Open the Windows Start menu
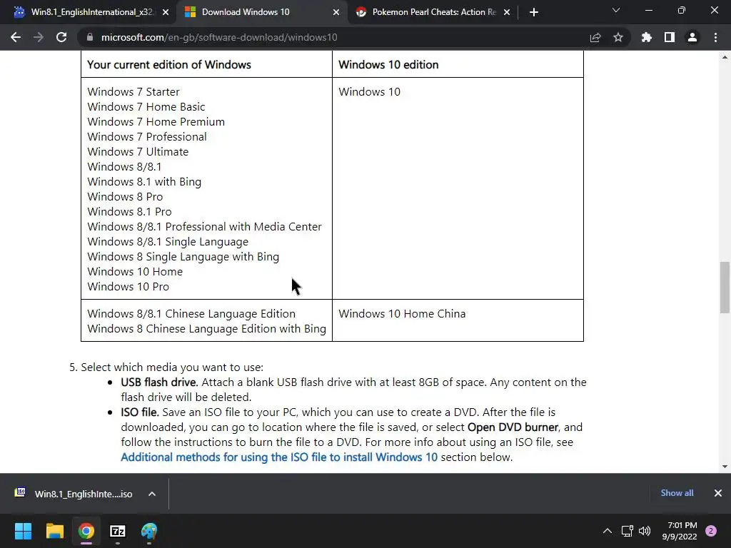The image size is (731, 548). tap(23, 531)
